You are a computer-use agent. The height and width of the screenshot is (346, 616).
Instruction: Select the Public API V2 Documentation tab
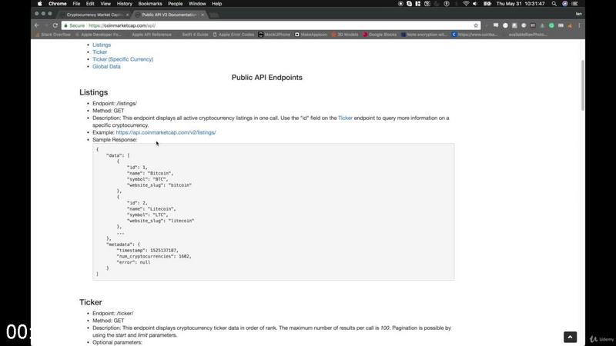[x=169, y=15]
